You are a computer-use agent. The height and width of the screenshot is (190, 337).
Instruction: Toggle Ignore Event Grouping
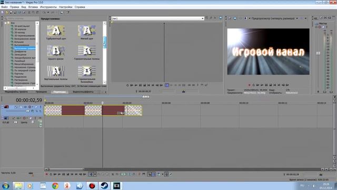coord(171,174)
